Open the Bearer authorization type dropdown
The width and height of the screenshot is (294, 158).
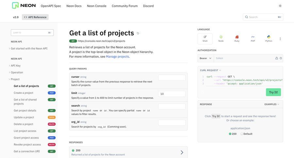point(205,58)
